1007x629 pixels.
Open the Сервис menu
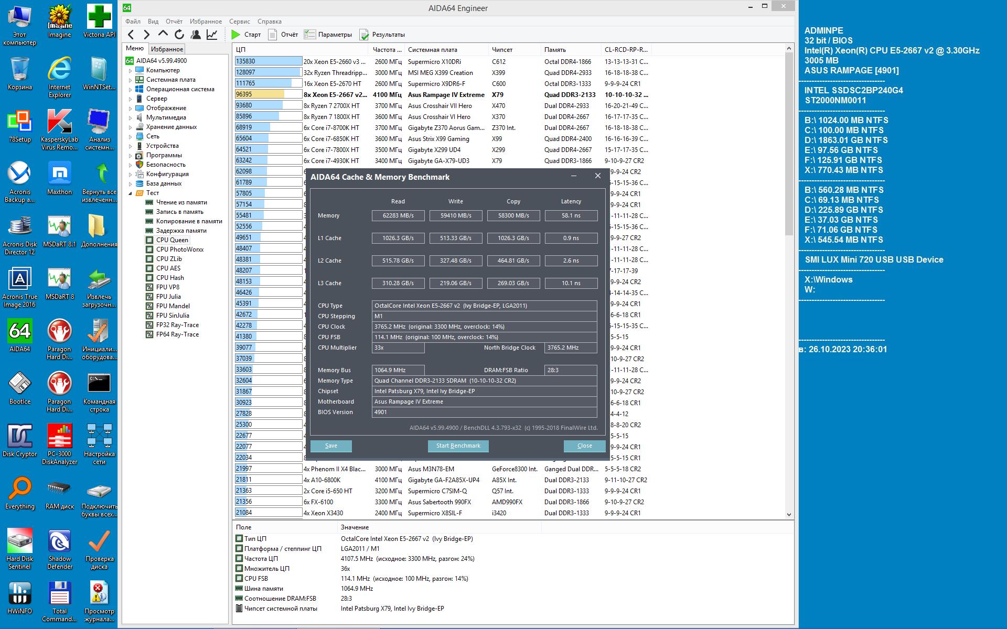(239, 21)
